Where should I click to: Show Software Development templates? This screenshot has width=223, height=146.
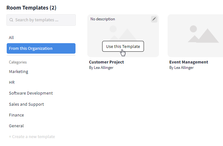tap(31, 93)
